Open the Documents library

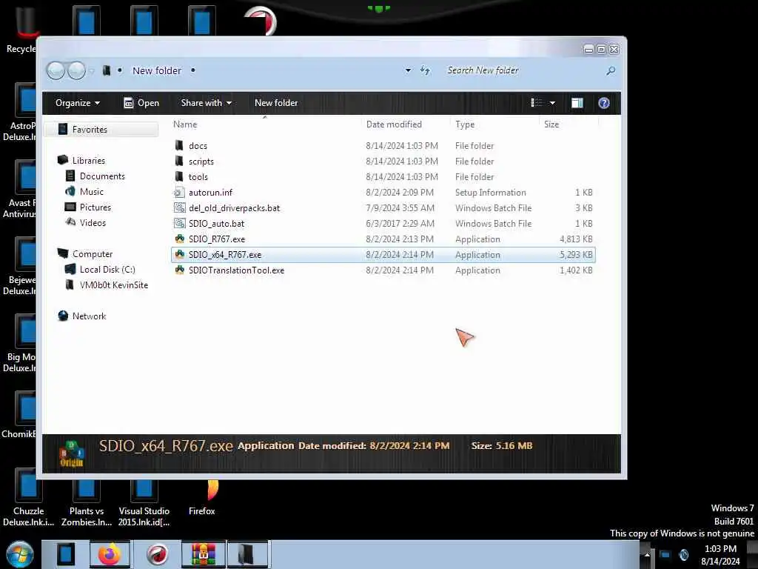coord(102,176)
